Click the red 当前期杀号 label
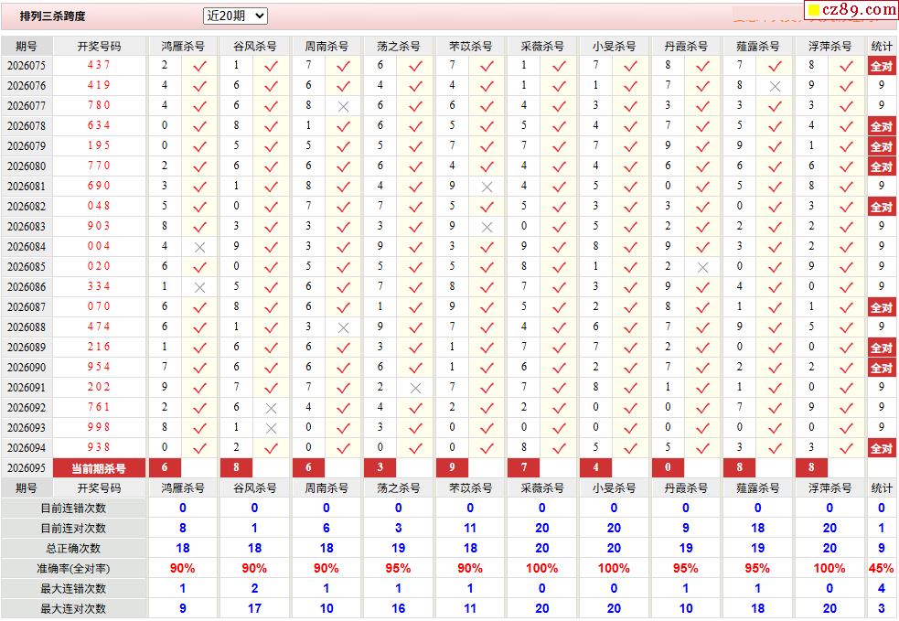 [x=99, y=468]
